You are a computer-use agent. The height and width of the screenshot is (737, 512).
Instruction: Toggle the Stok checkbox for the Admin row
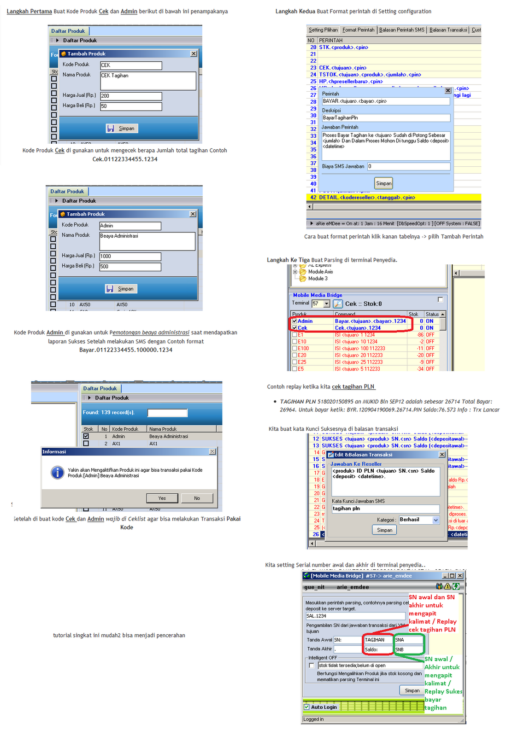(86, 436)
